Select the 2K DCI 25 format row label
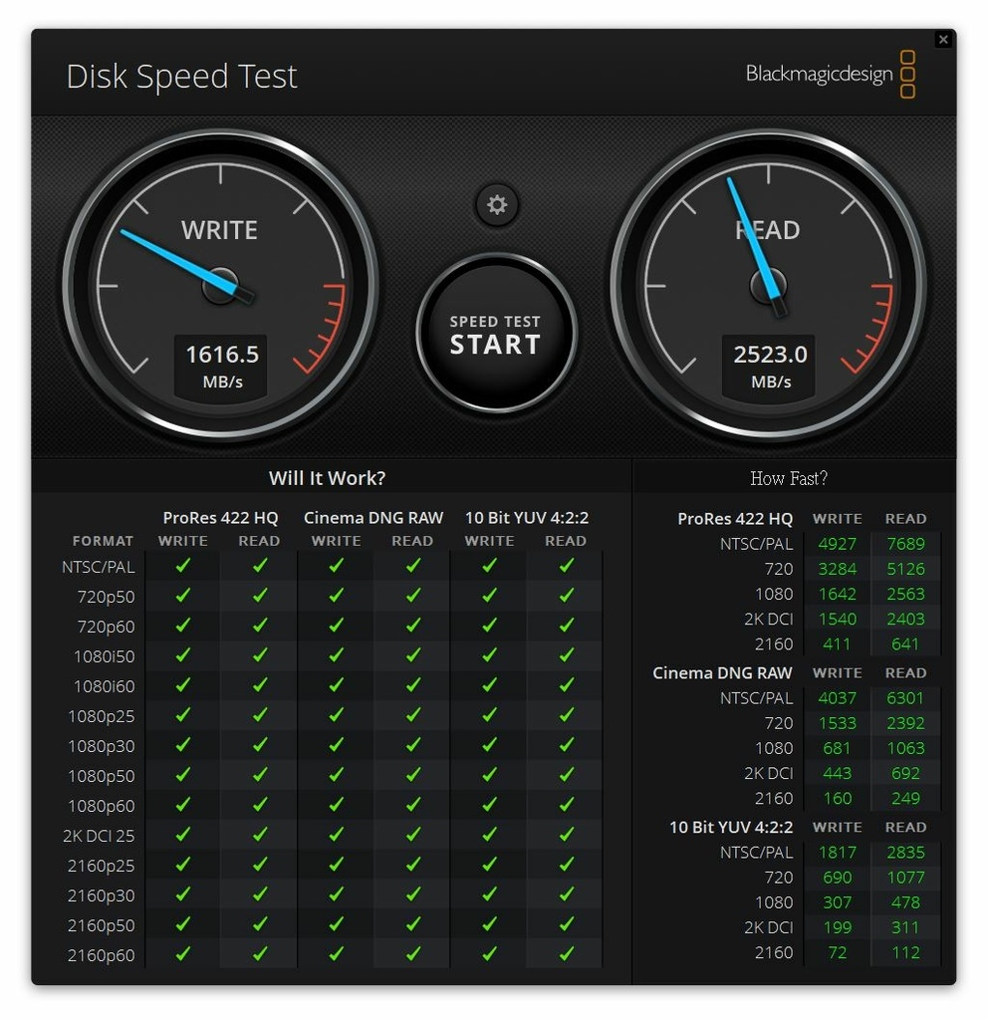This screenshot has height=1020, width=988. [99, 836]
